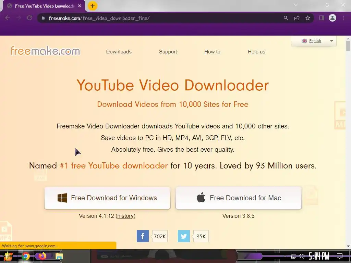Click Free Download for Windows button
This screenshot has width=351, height=263.
tap(107, 198)
